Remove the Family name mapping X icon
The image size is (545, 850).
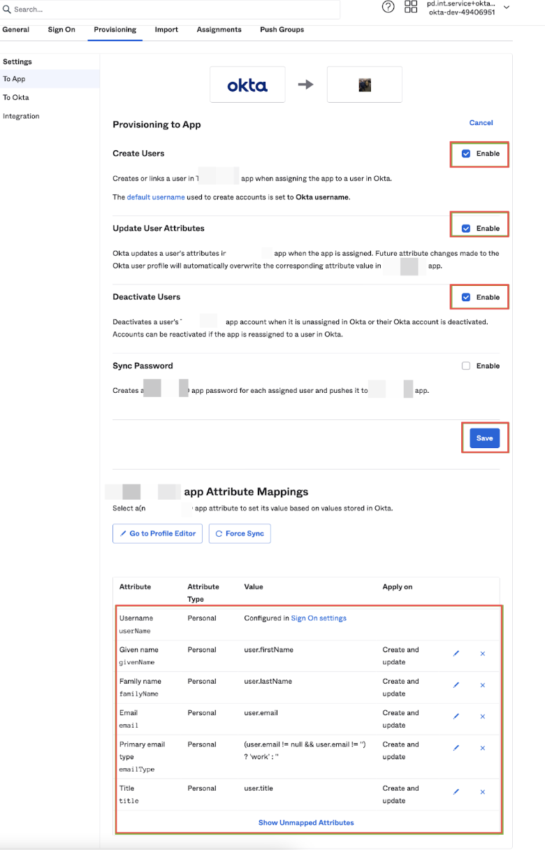pos(482,685)
